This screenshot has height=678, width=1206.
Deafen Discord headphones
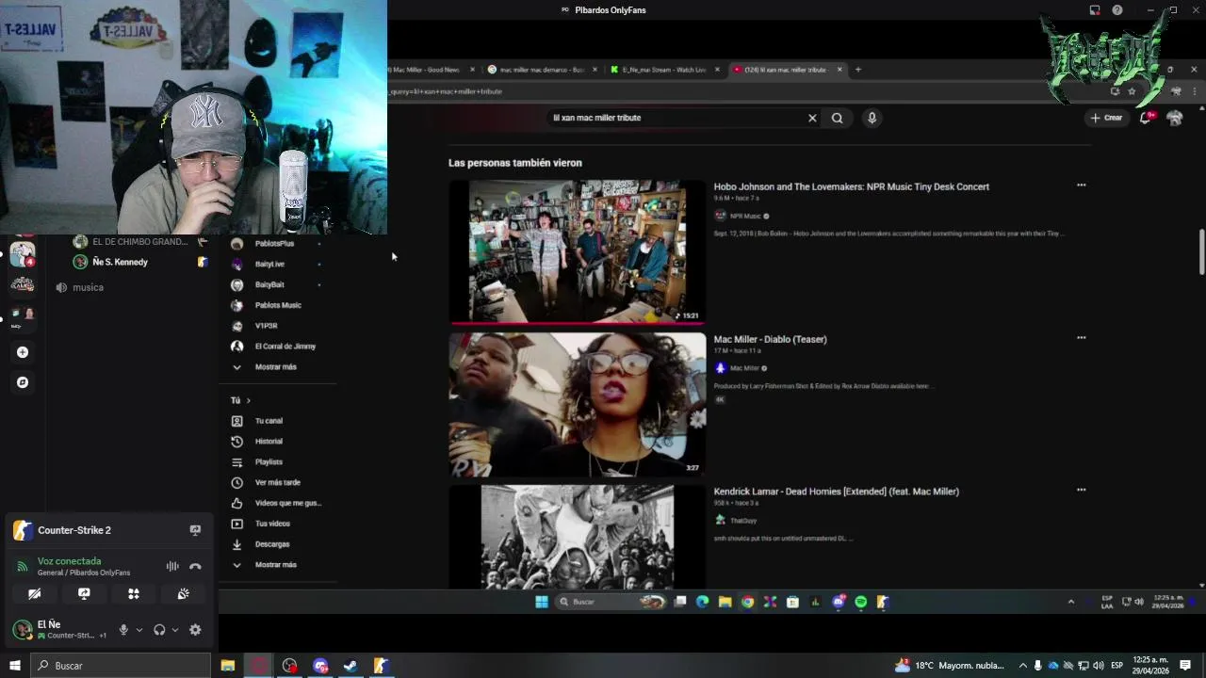tap(159, 630)
